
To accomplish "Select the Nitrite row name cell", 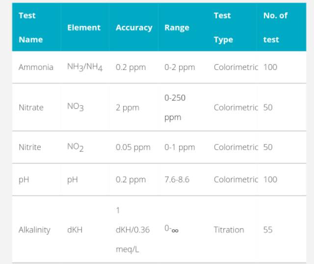I will click(x=30, y=147).
